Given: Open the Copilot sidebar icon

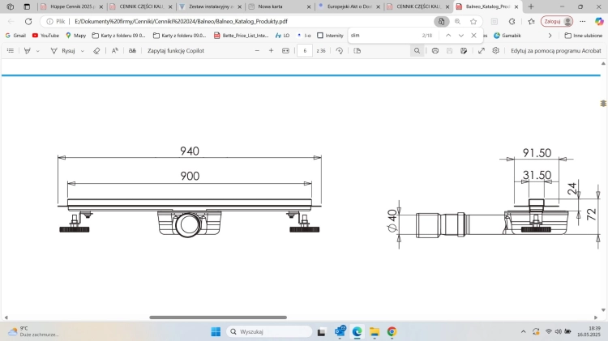Looking at the screenshot, I should pyautogui.click(x=599, y=21).
